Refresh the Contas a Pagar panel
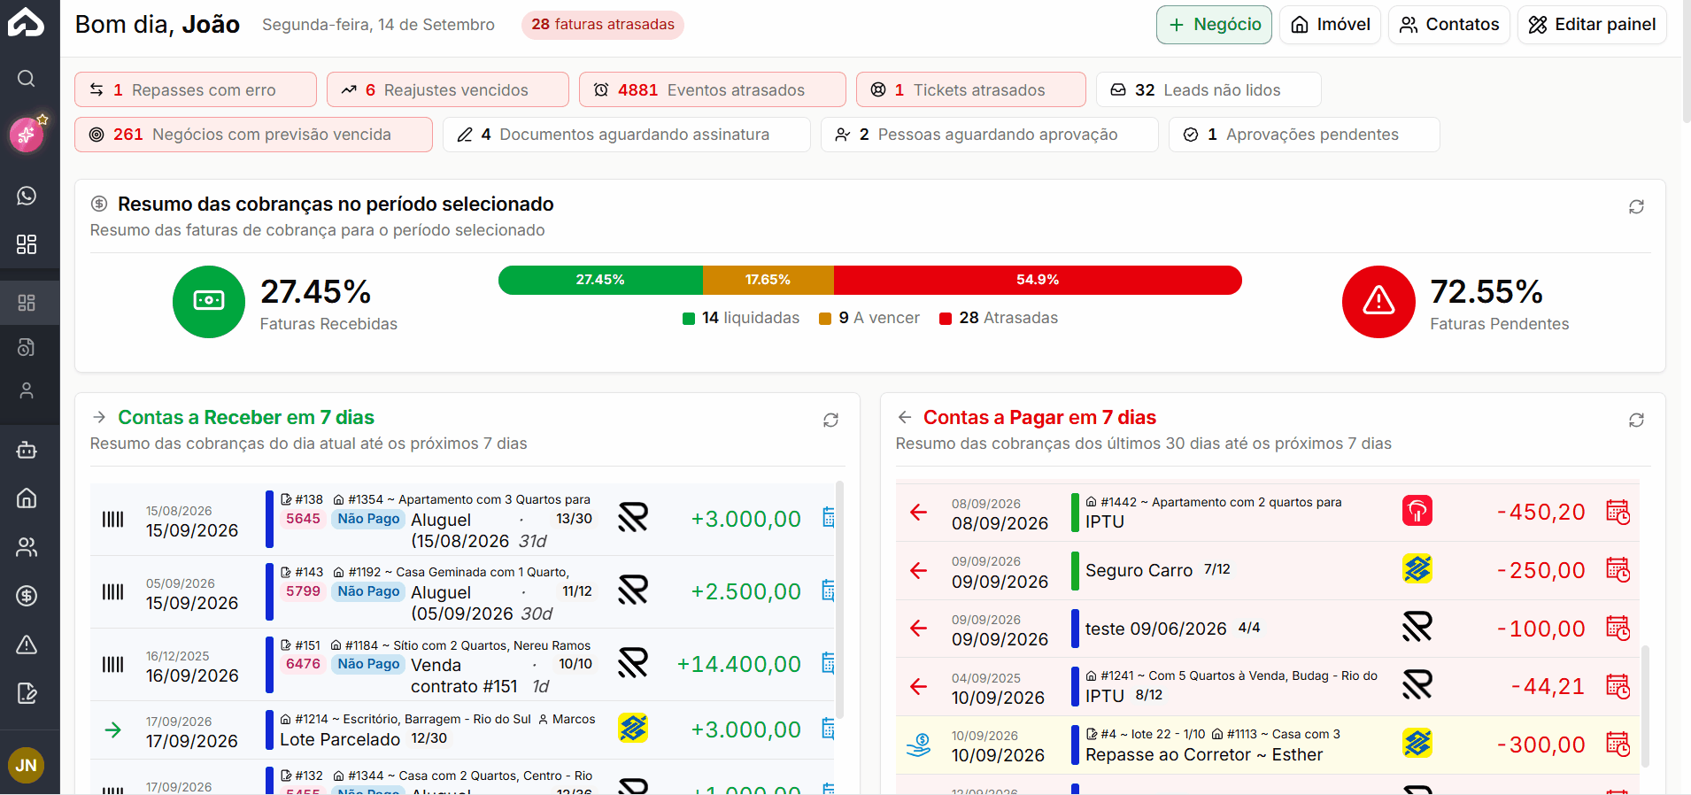The width and height of the screenshot is (1691, 795). pos(1636,420)
